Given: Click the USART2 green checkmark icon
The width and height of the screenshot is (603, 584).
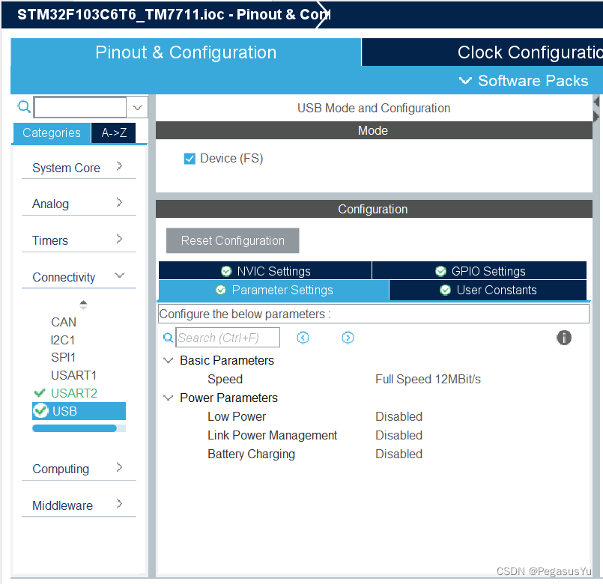Looking at the screenshot, I should [40, 393].
